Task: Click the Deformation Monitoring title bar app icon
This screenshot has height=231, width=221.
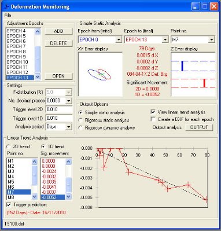Action: click(7, 7)
